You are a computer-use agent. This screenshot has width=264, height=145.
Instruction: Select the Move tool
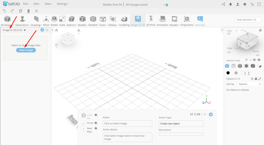[x=46, y=21]
